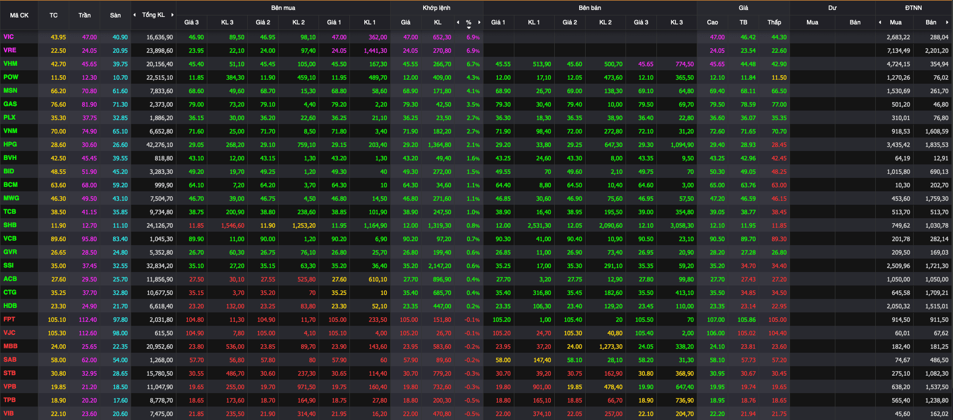Screen dimensions: 953x420
Task: Open stock symbol CTG
Action: click(9, 292)
